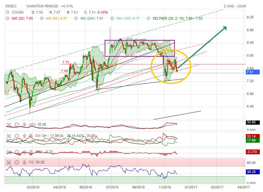Viewport: 263px width, 192px height.
Task: Click the 7.75 horizontal level label
Action: [66, 62]
